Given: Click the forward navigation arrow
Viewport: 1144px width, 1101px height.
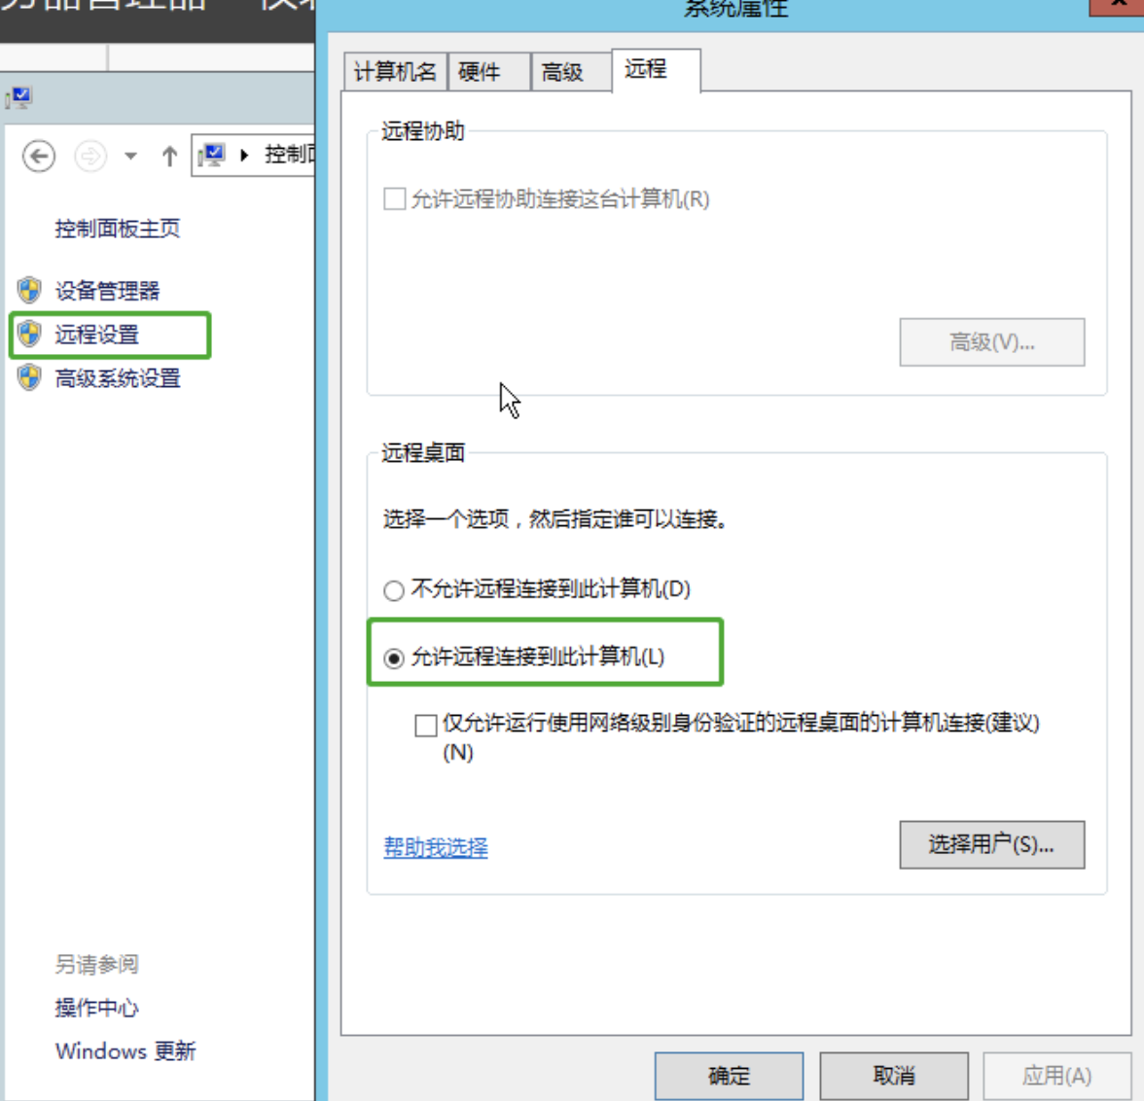Looking at the screenshot, I should (90, 156).
